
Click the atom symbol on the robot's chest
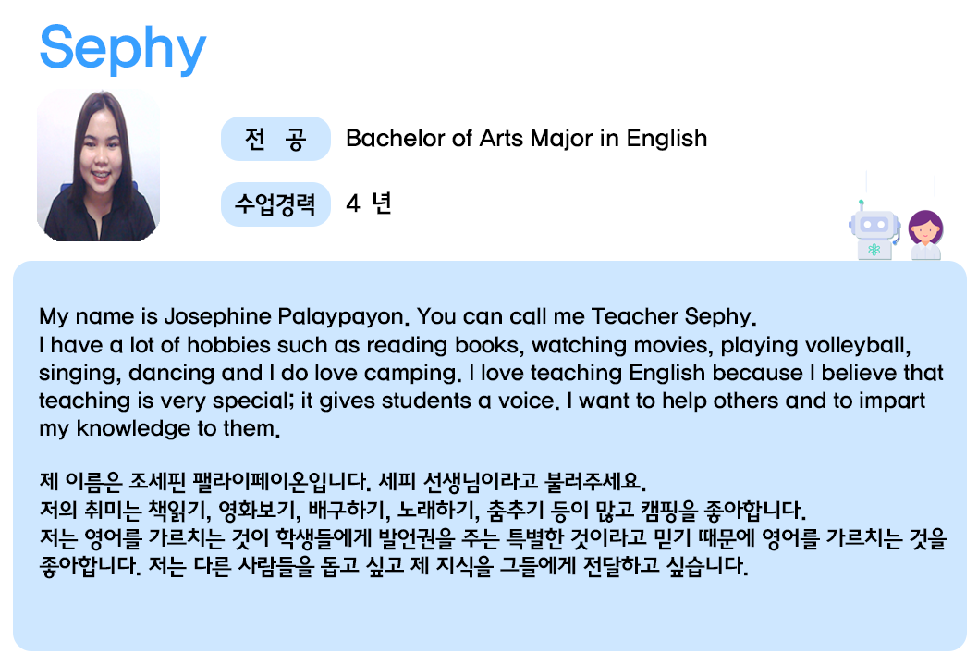click(x=874, y=250)
